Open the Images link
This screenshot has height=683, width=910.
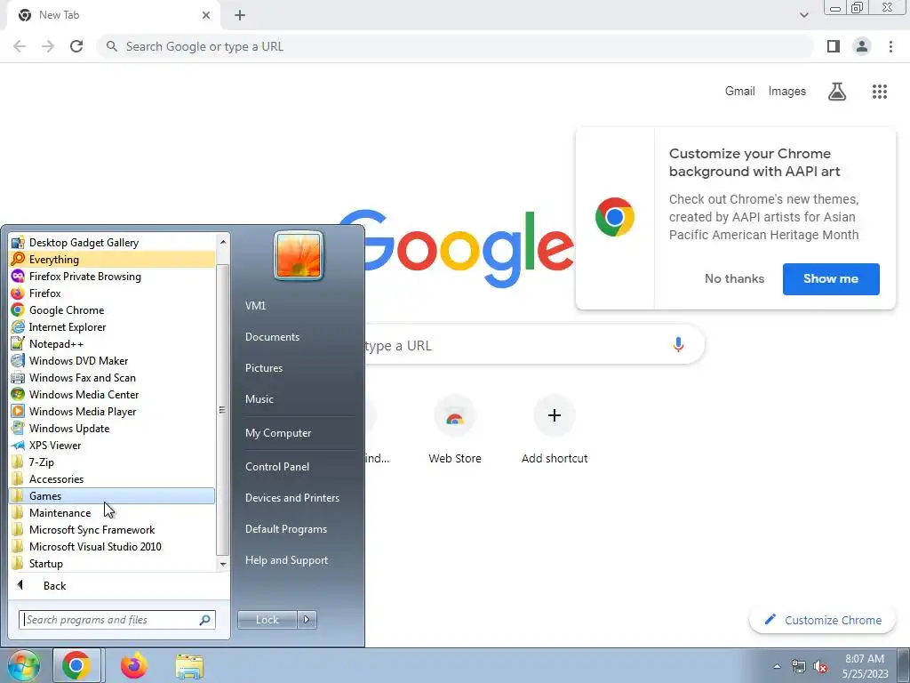click(787, 92)
